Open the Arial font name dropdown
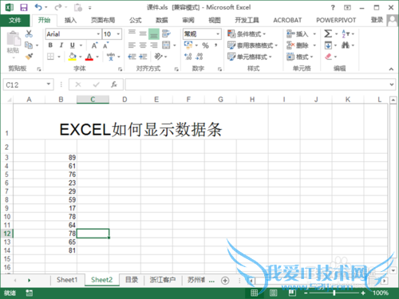The width and height of the screenshot is (399, 299). tap(98, 34)
